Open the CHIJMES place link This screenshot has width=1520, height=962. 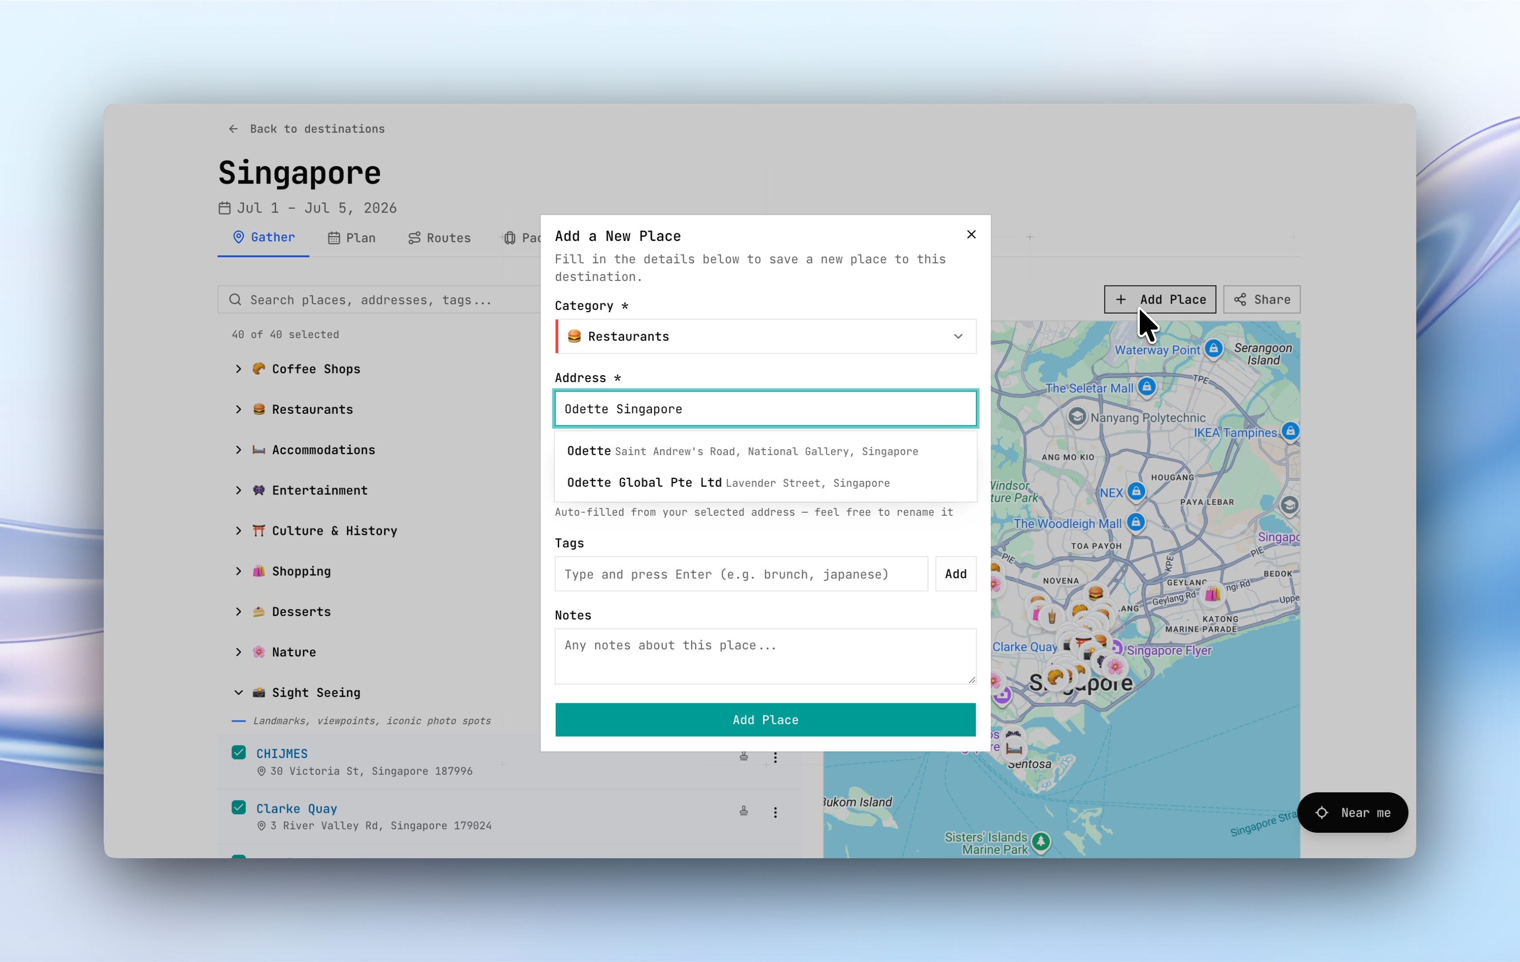(281, 753)
